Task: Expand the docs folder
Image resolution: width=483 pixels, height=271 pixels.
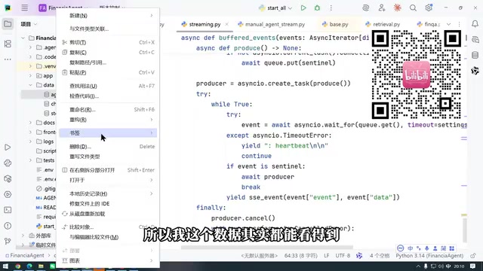Action: tap(30, 123)
